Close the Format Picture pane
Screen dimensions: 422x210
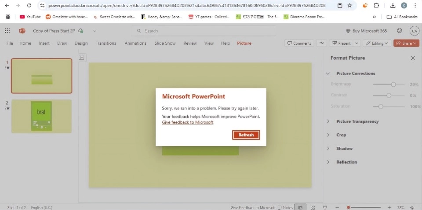(413, 58)
